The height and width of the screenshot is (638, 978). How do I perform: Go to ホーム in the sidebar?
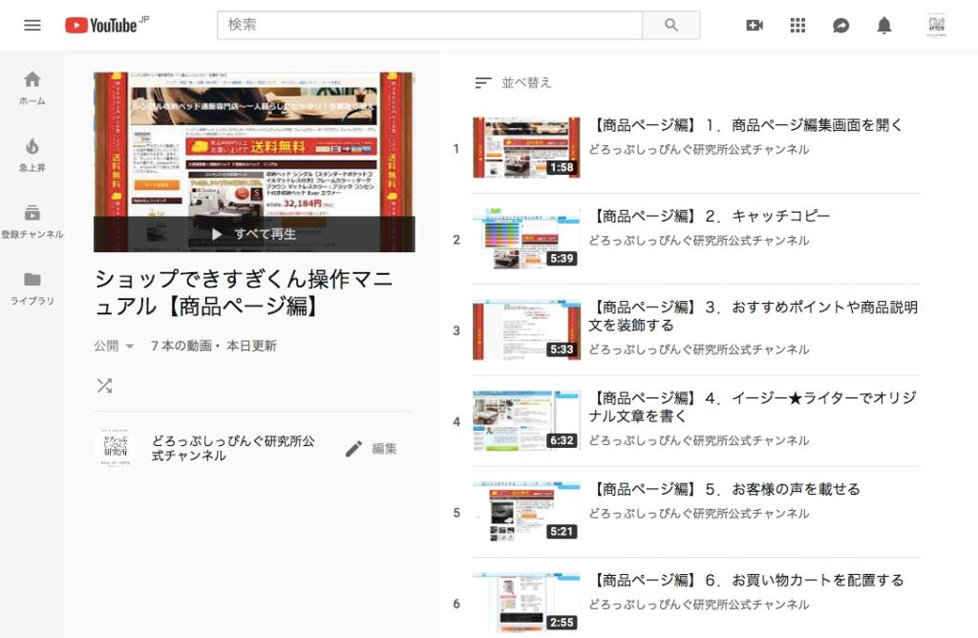tap(32, 88)
